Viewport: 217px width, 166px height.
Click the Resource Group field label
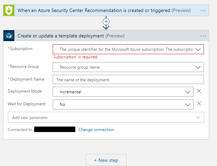click(x=25, y=67)
